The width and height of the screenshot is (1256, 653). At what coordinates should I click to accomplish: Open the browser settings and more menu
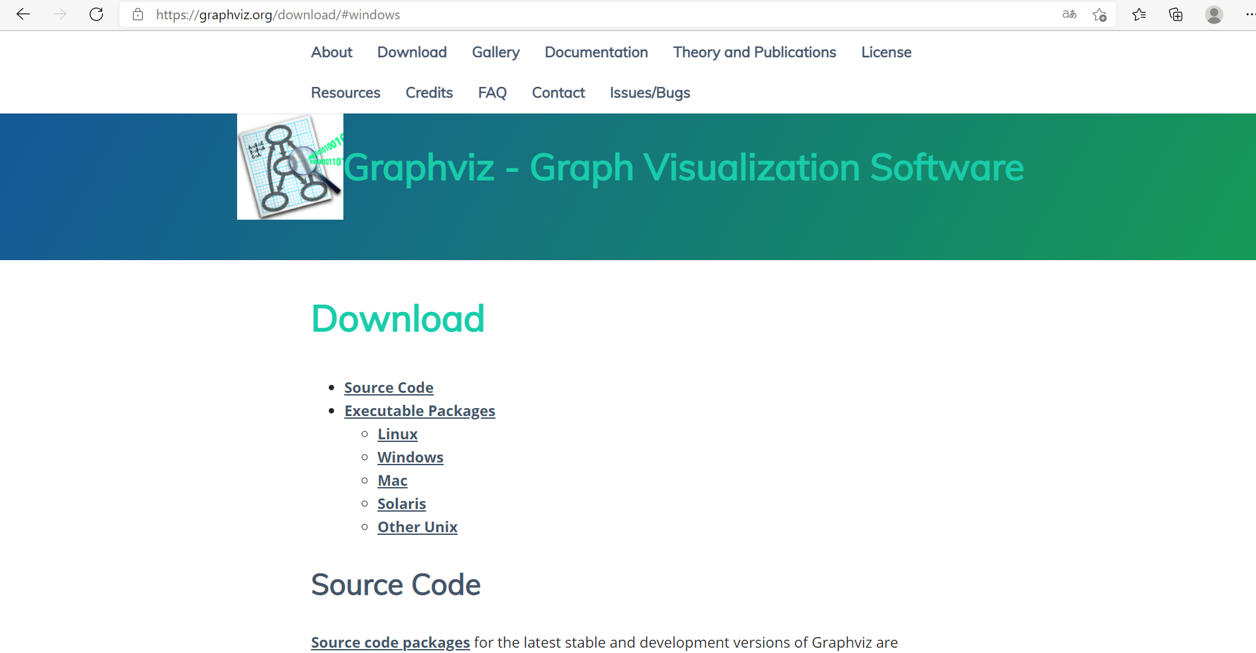[1250, 15]
